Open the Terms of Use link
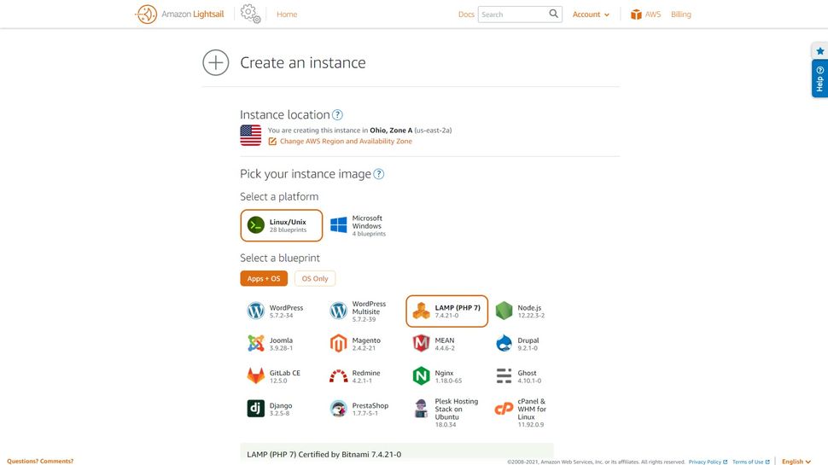Screen dimensions: 828x465 pos(750,462)
